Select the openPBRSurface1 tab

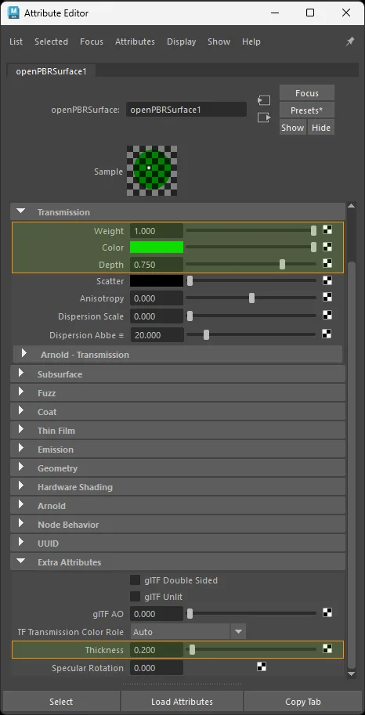(x=51, y=71)
